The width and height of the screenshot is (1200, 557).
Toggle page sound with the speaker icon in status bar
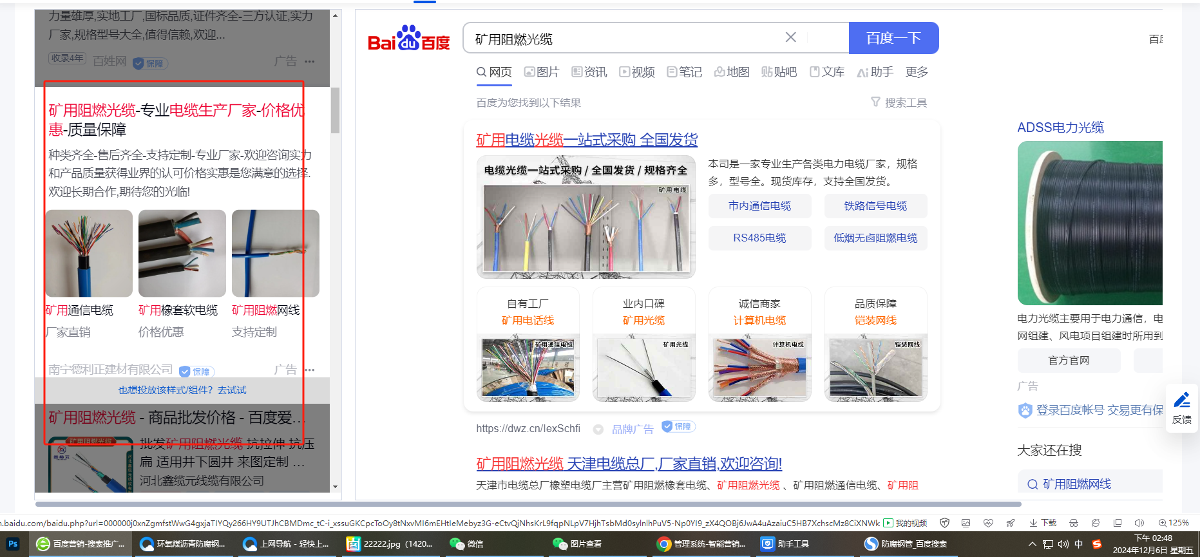[x=1139, y=523]
